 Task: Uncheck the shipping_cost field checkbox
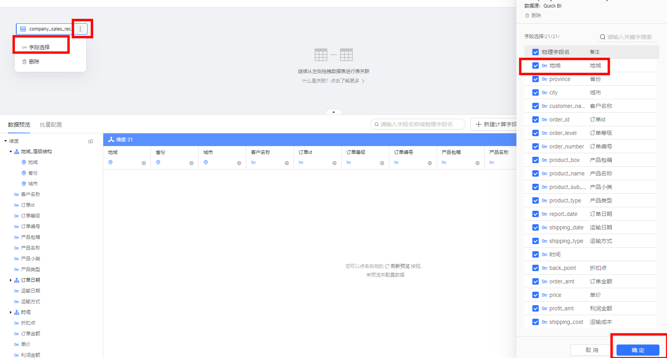536,322
